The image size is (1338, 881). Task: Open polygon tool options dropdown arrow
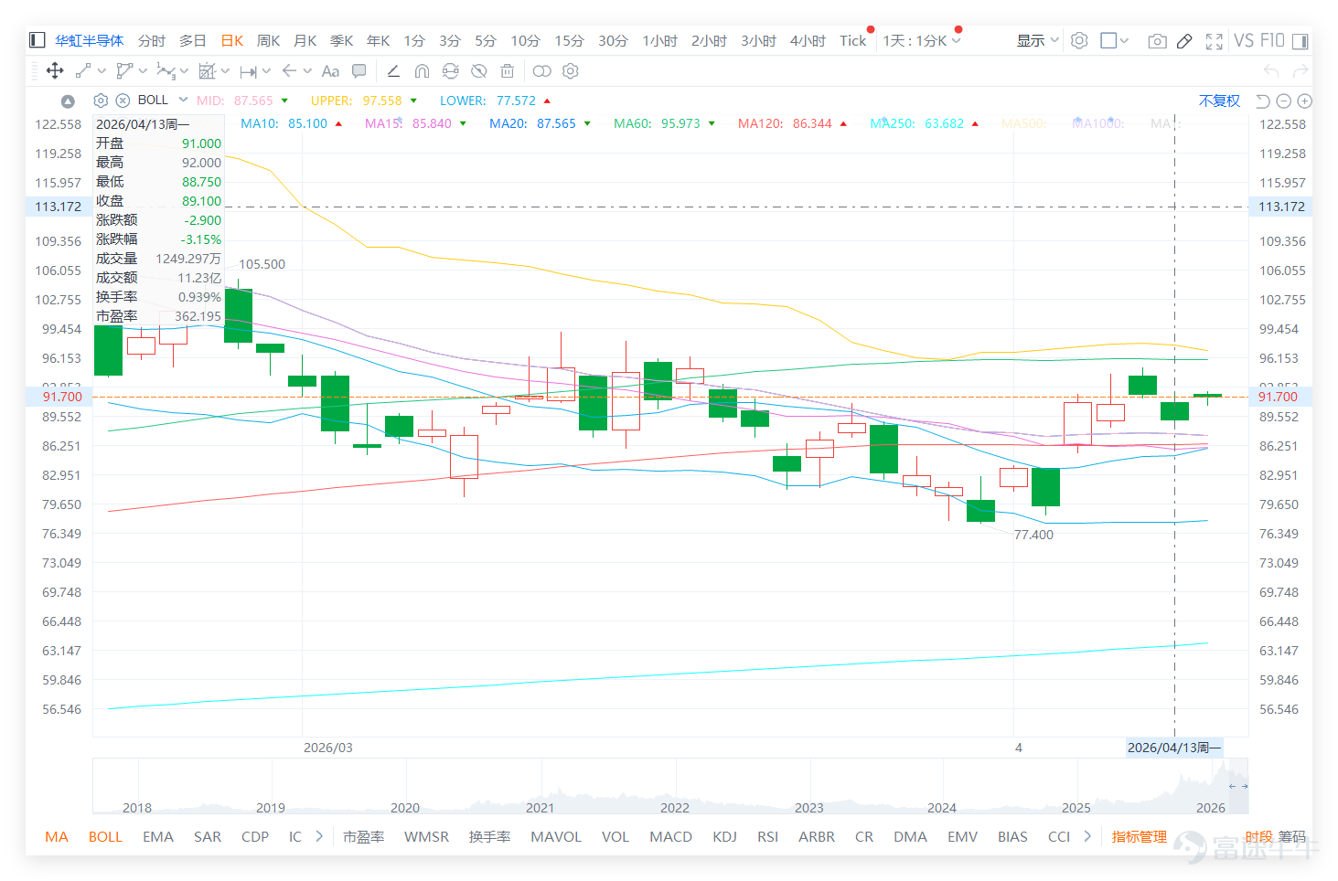tap(143, 70)
